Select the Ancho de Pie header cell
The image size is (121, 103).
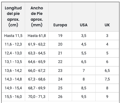[x=37, y=16]
